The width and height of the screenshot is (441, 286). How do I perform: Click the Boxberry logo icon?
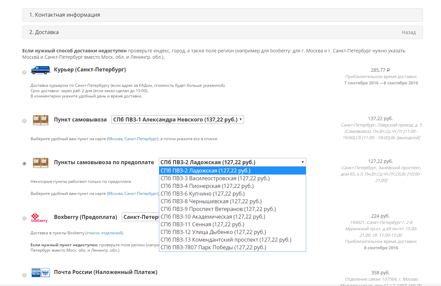[39, 218]
